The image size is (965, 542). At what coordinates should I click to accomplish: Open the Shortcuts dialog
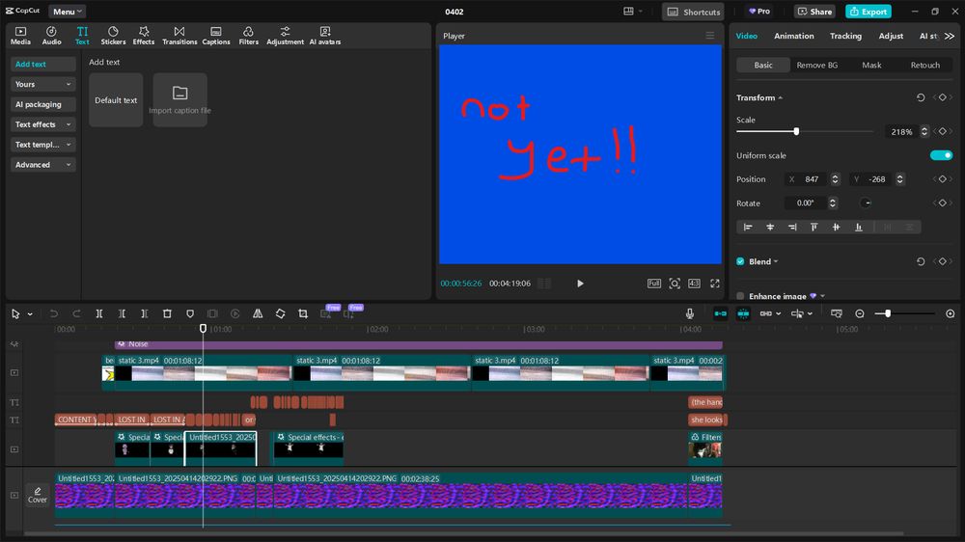point(693,12)
